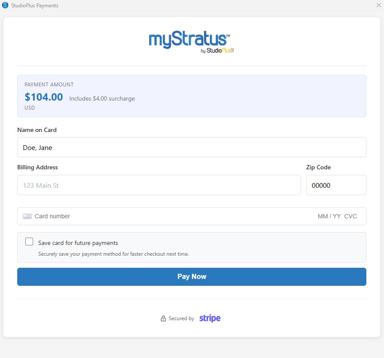Click the padlock icon beside Secured by
Viewport: 384px width, 358px height.
(163, 319)
